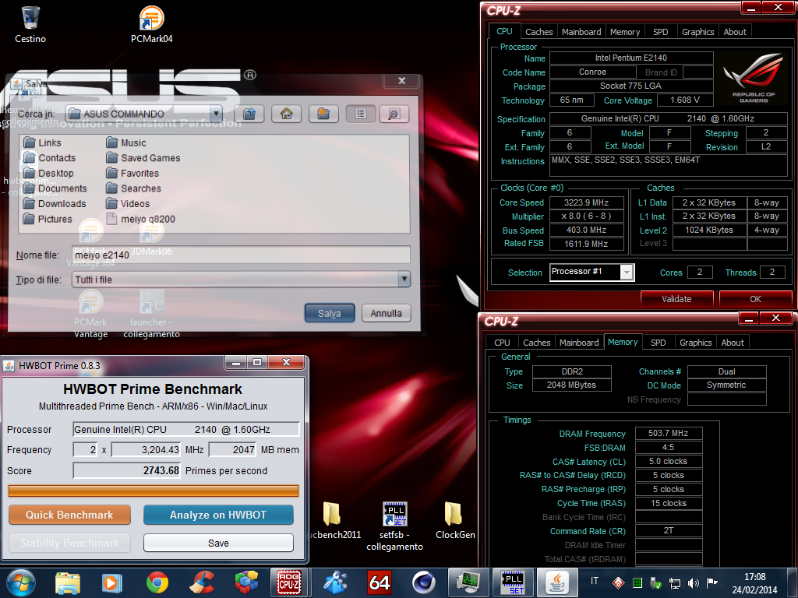The width and height of the screenshot is (798, 598).
Task: Expand the Processor #1 selection dropdown
Action: (627, 273)
